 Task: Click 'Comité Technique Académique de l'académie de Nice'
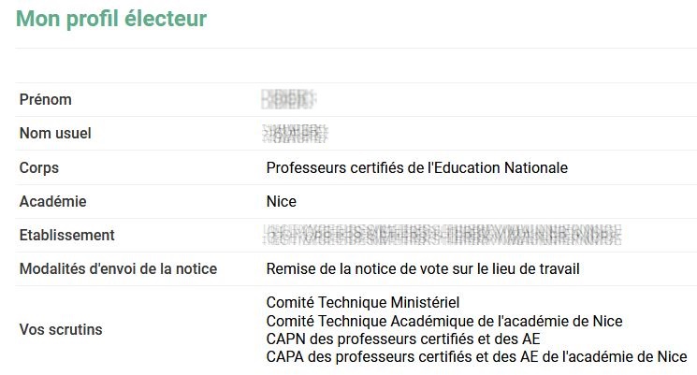(x=444, y=321)
